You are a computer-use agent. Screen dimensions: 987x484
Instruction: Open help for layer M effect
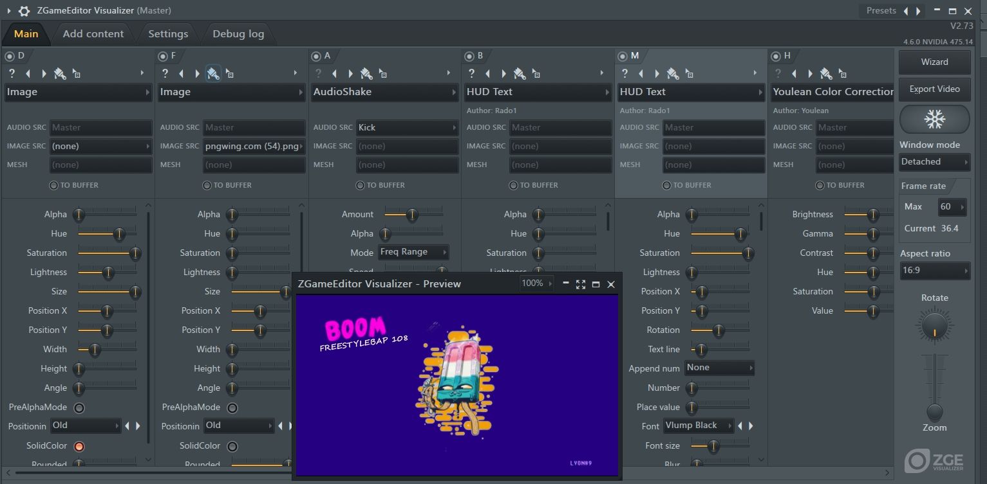click(625, 73)
